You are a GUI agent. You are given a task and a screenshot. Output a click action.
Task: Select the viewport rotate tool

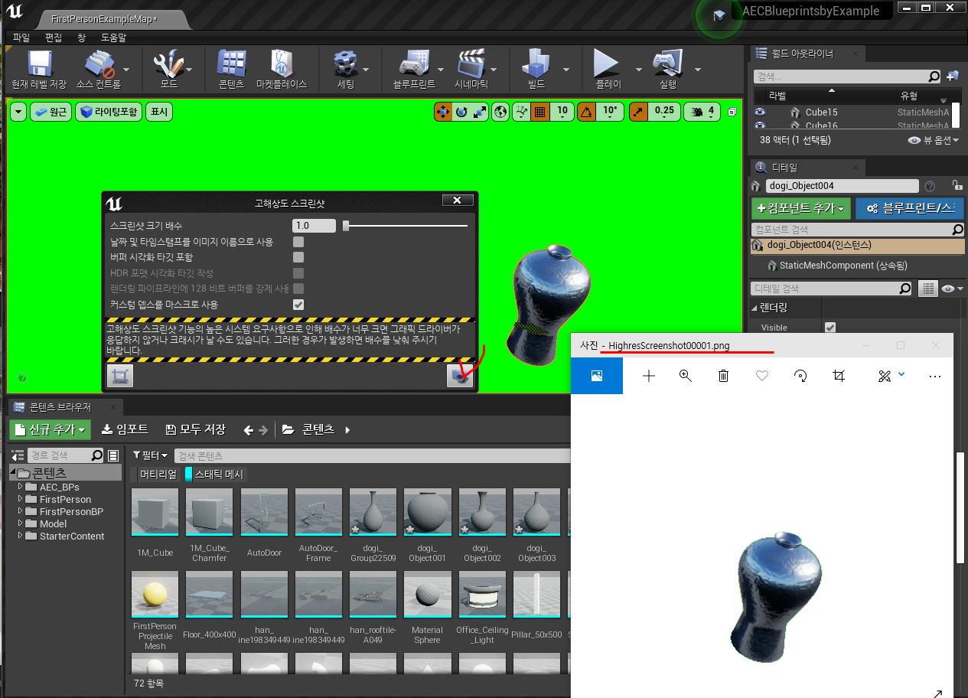pos(461,112)
